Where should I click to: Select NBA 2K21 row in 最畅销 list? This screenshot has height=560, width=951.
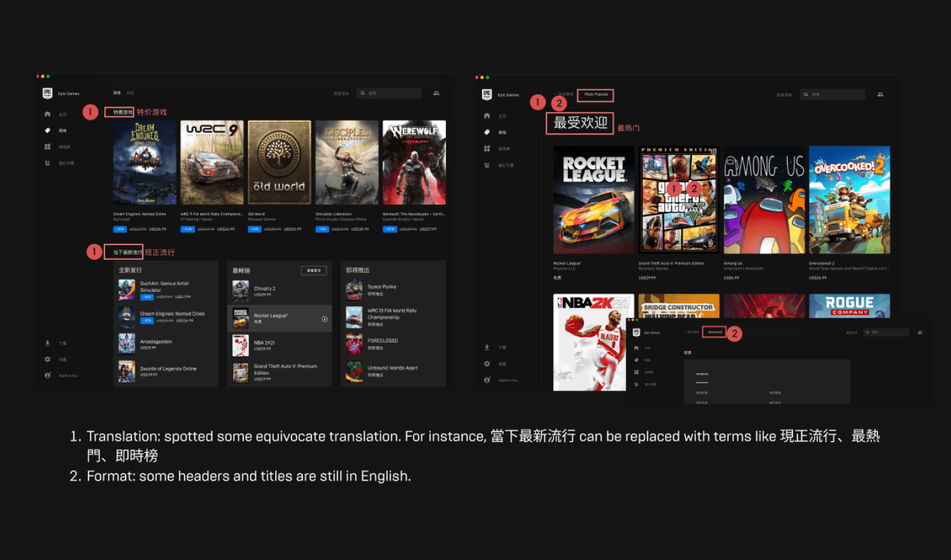(279, 345)
